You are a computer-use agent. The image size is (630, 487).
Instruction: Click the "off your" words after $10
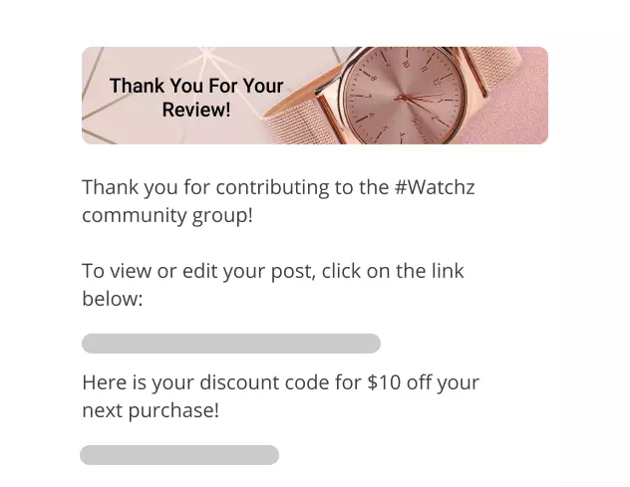tap(443, 382)
